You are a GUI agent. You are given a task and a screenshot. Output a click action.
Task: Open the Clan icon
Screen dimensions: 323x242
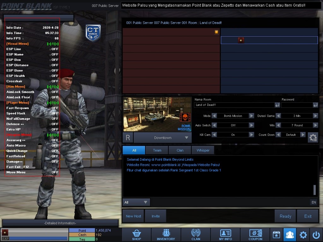196,235
